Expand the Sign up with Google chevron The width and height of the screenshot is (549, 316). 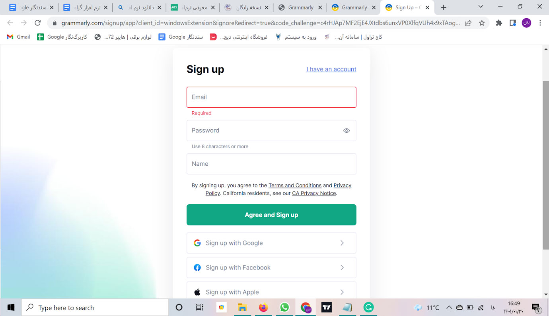pos(342,243)
